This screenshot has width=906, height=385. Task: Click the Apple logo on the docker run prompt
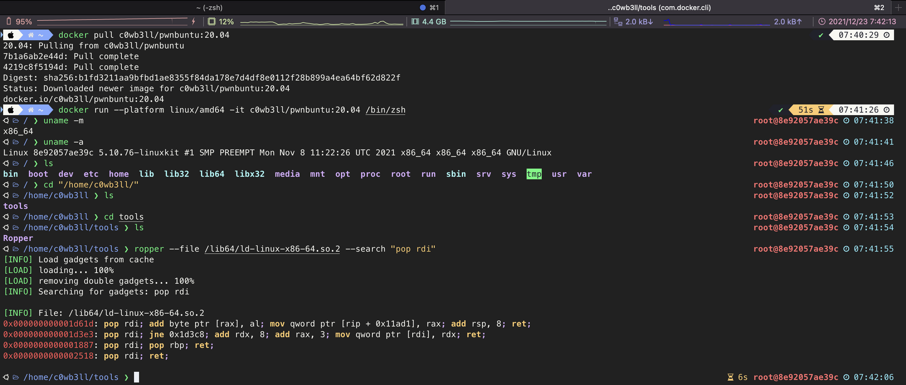click(11, 110)
